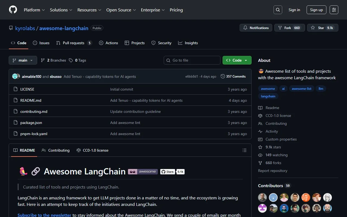Open the command palette icon top right
The width and height of the screenshot is (347, 217).
[x=334, y=9]
